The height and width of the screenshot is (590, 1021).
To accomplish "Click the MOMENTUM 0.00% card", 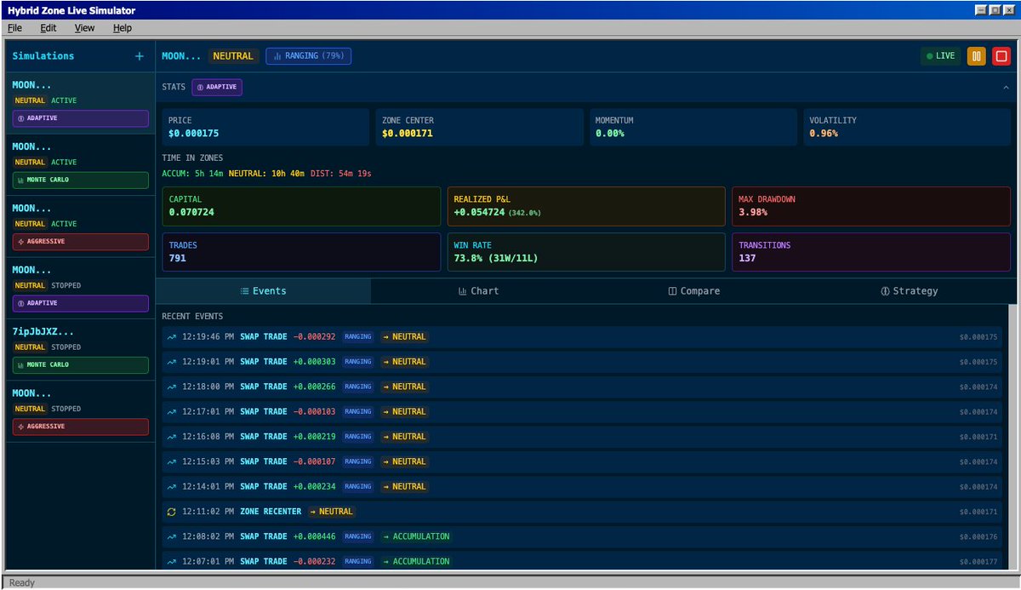I will pos(693,127).
